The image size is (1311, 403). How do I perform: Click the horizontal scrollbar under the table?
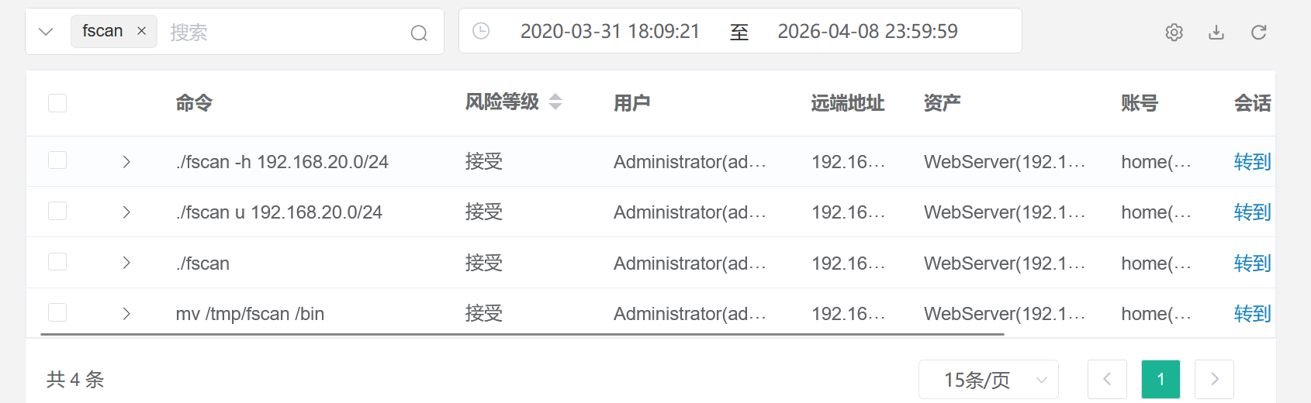(522, 334)
